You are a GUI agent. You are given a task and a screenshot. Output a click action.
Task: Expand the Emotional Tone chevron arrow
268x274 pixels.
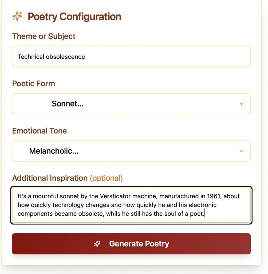[x=242, y=151]
